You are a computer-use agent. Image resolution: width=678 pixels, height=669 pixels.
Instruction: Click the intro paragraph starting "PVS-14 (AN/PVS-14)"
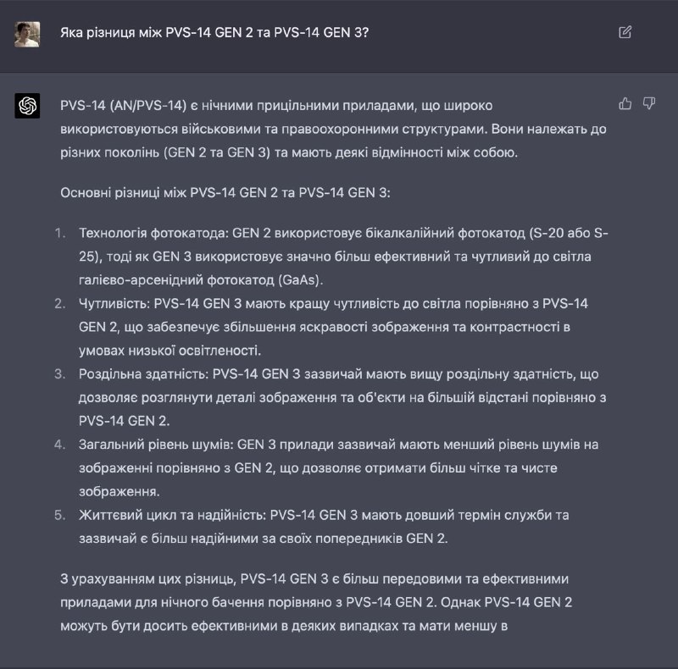(x=333, y=129)
